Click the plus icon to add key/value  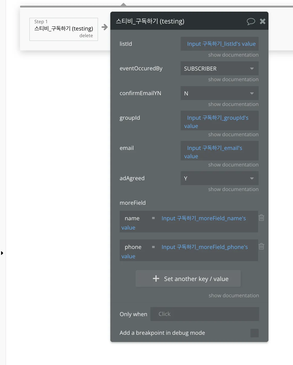click(x=156, y=278)
